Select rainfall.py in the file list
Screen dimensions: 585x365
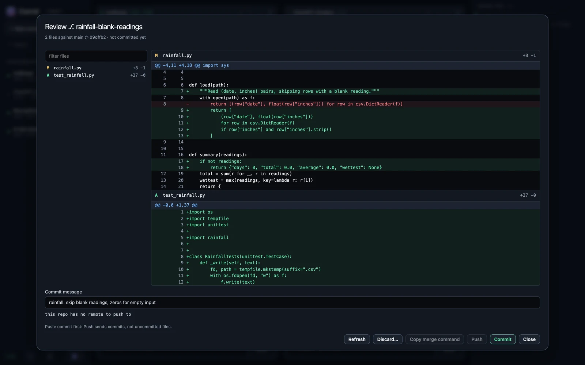pos(96,68)
